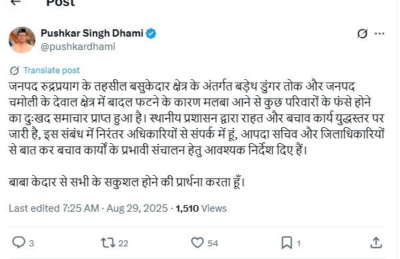Click the Grok icon beside Translate post

click(15, 71)
